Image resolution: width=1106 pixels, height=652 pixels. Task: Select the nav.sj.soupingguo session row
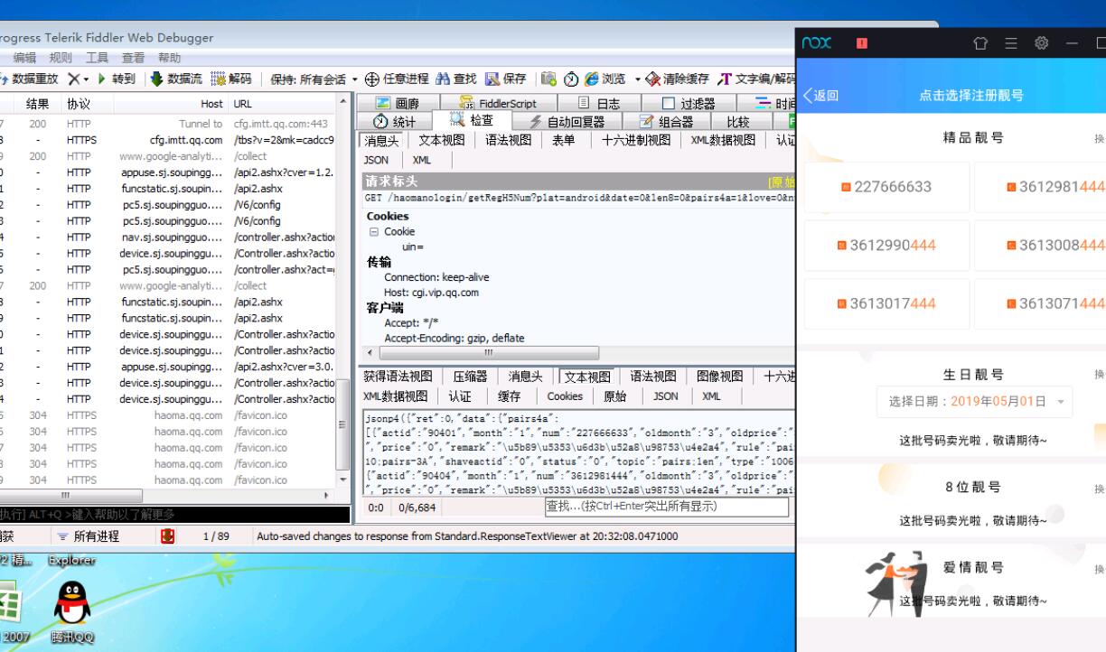[x=170, y=238]
